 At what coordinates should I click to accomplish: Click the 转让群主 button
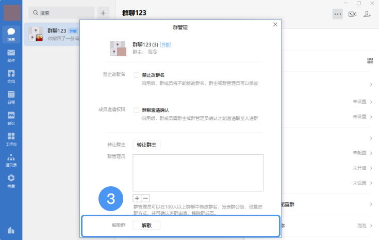[x=146, y=145]
